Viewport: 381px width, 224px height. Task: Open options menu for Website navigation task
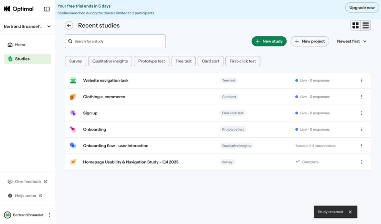[x=361, y=81]
